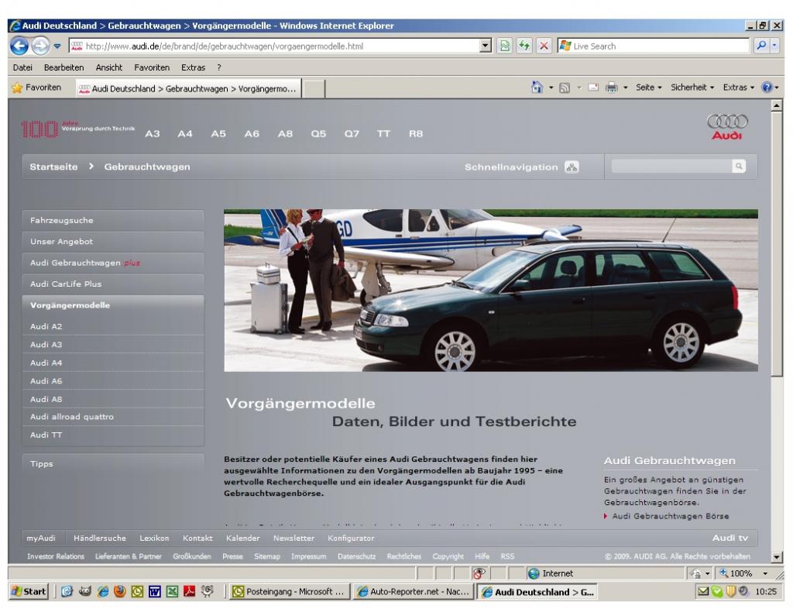Open the ? help menu
The height and width of the screenshot is (609, 793).
219,67
